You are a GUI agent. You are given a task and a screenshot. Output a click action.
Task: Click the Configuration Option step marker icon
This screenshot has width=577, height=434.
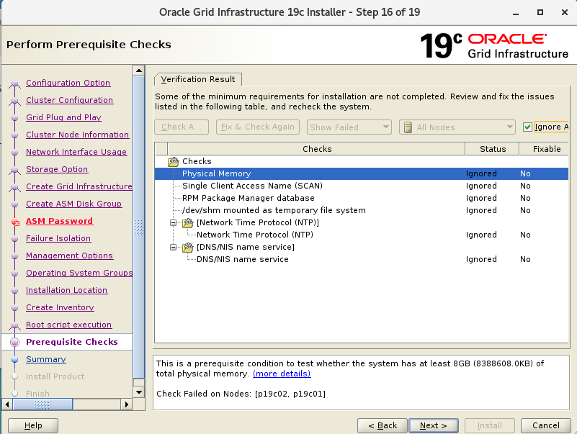coord(14,84)
